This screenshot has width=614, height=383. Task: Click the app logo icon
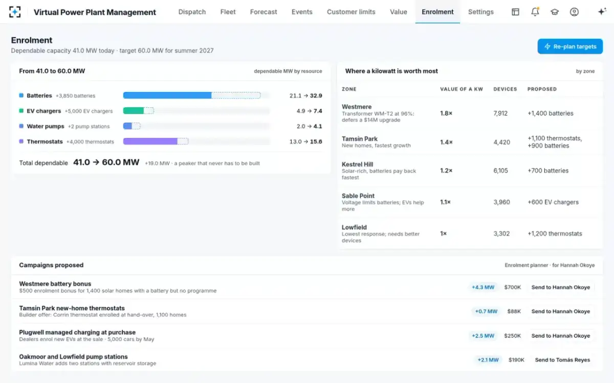15,12
